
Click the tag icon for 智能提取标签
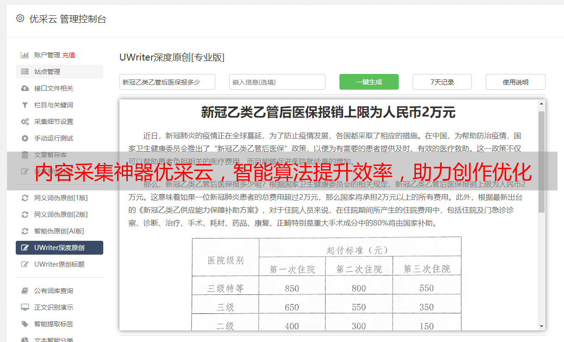(25, 324)
